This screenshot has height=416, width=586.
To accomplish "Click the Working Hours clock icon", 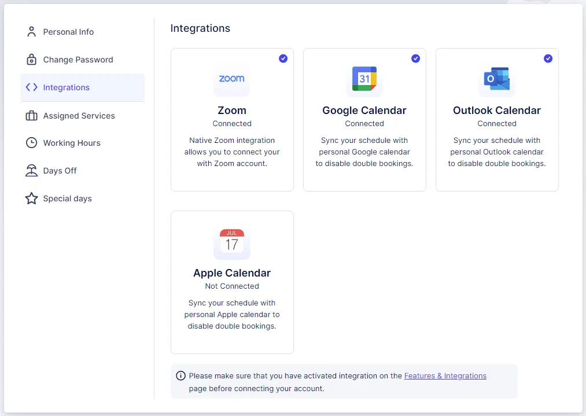I will (x=32, y=143).
